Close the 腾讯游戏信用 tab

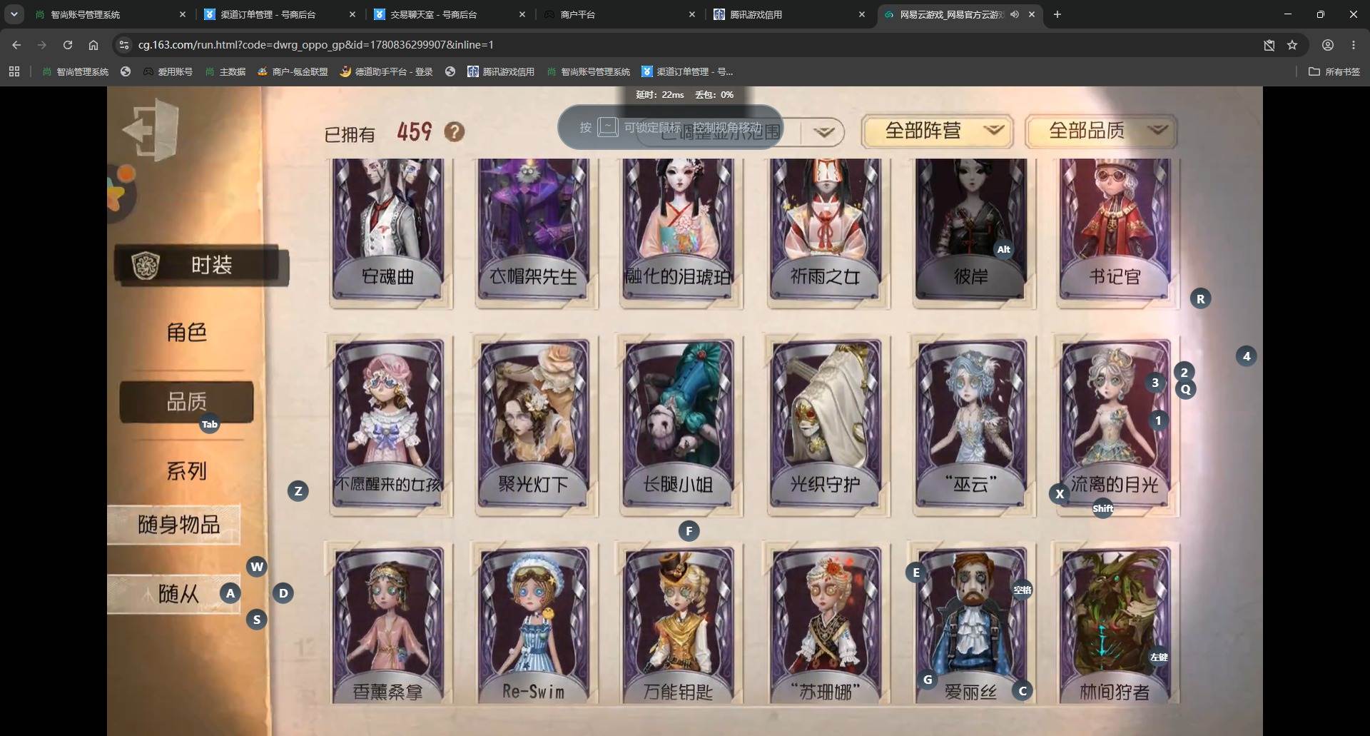[x=862, y=14]
